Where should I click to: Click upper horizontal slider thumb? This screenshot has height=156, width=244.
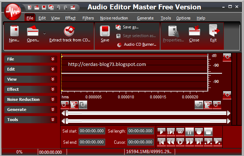[x=67, y=113]
